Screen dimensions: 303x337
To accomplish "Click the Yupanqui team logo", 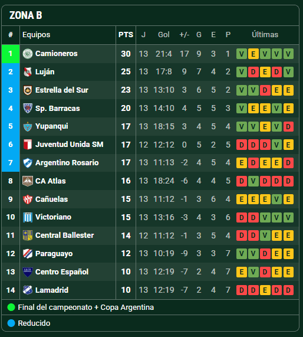I will 28,126.
